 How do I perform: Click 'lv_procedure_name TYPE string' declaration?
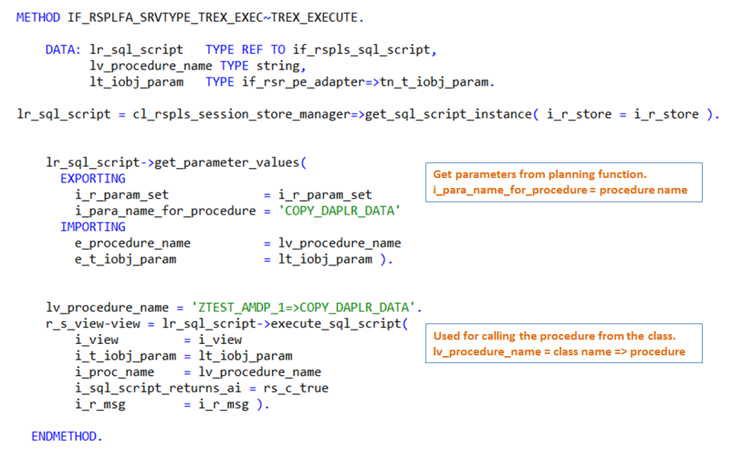click(197, 66)
